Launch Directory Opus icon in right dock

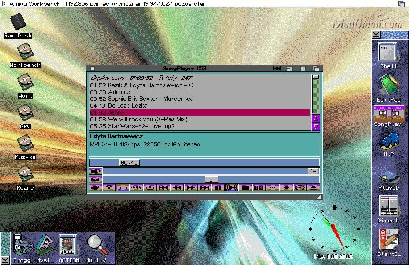pyautogui.click(x=389, y=209)
